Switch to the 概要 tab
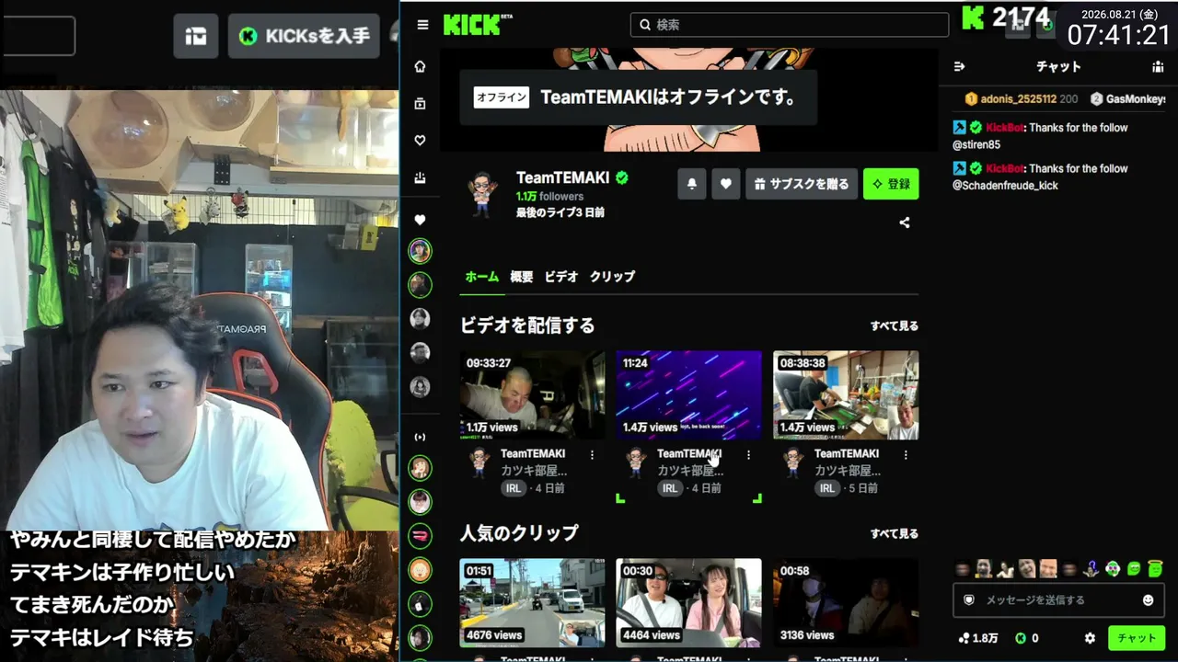The width and height of the screenshot is (1178, 662). click(x=522, y=277)
